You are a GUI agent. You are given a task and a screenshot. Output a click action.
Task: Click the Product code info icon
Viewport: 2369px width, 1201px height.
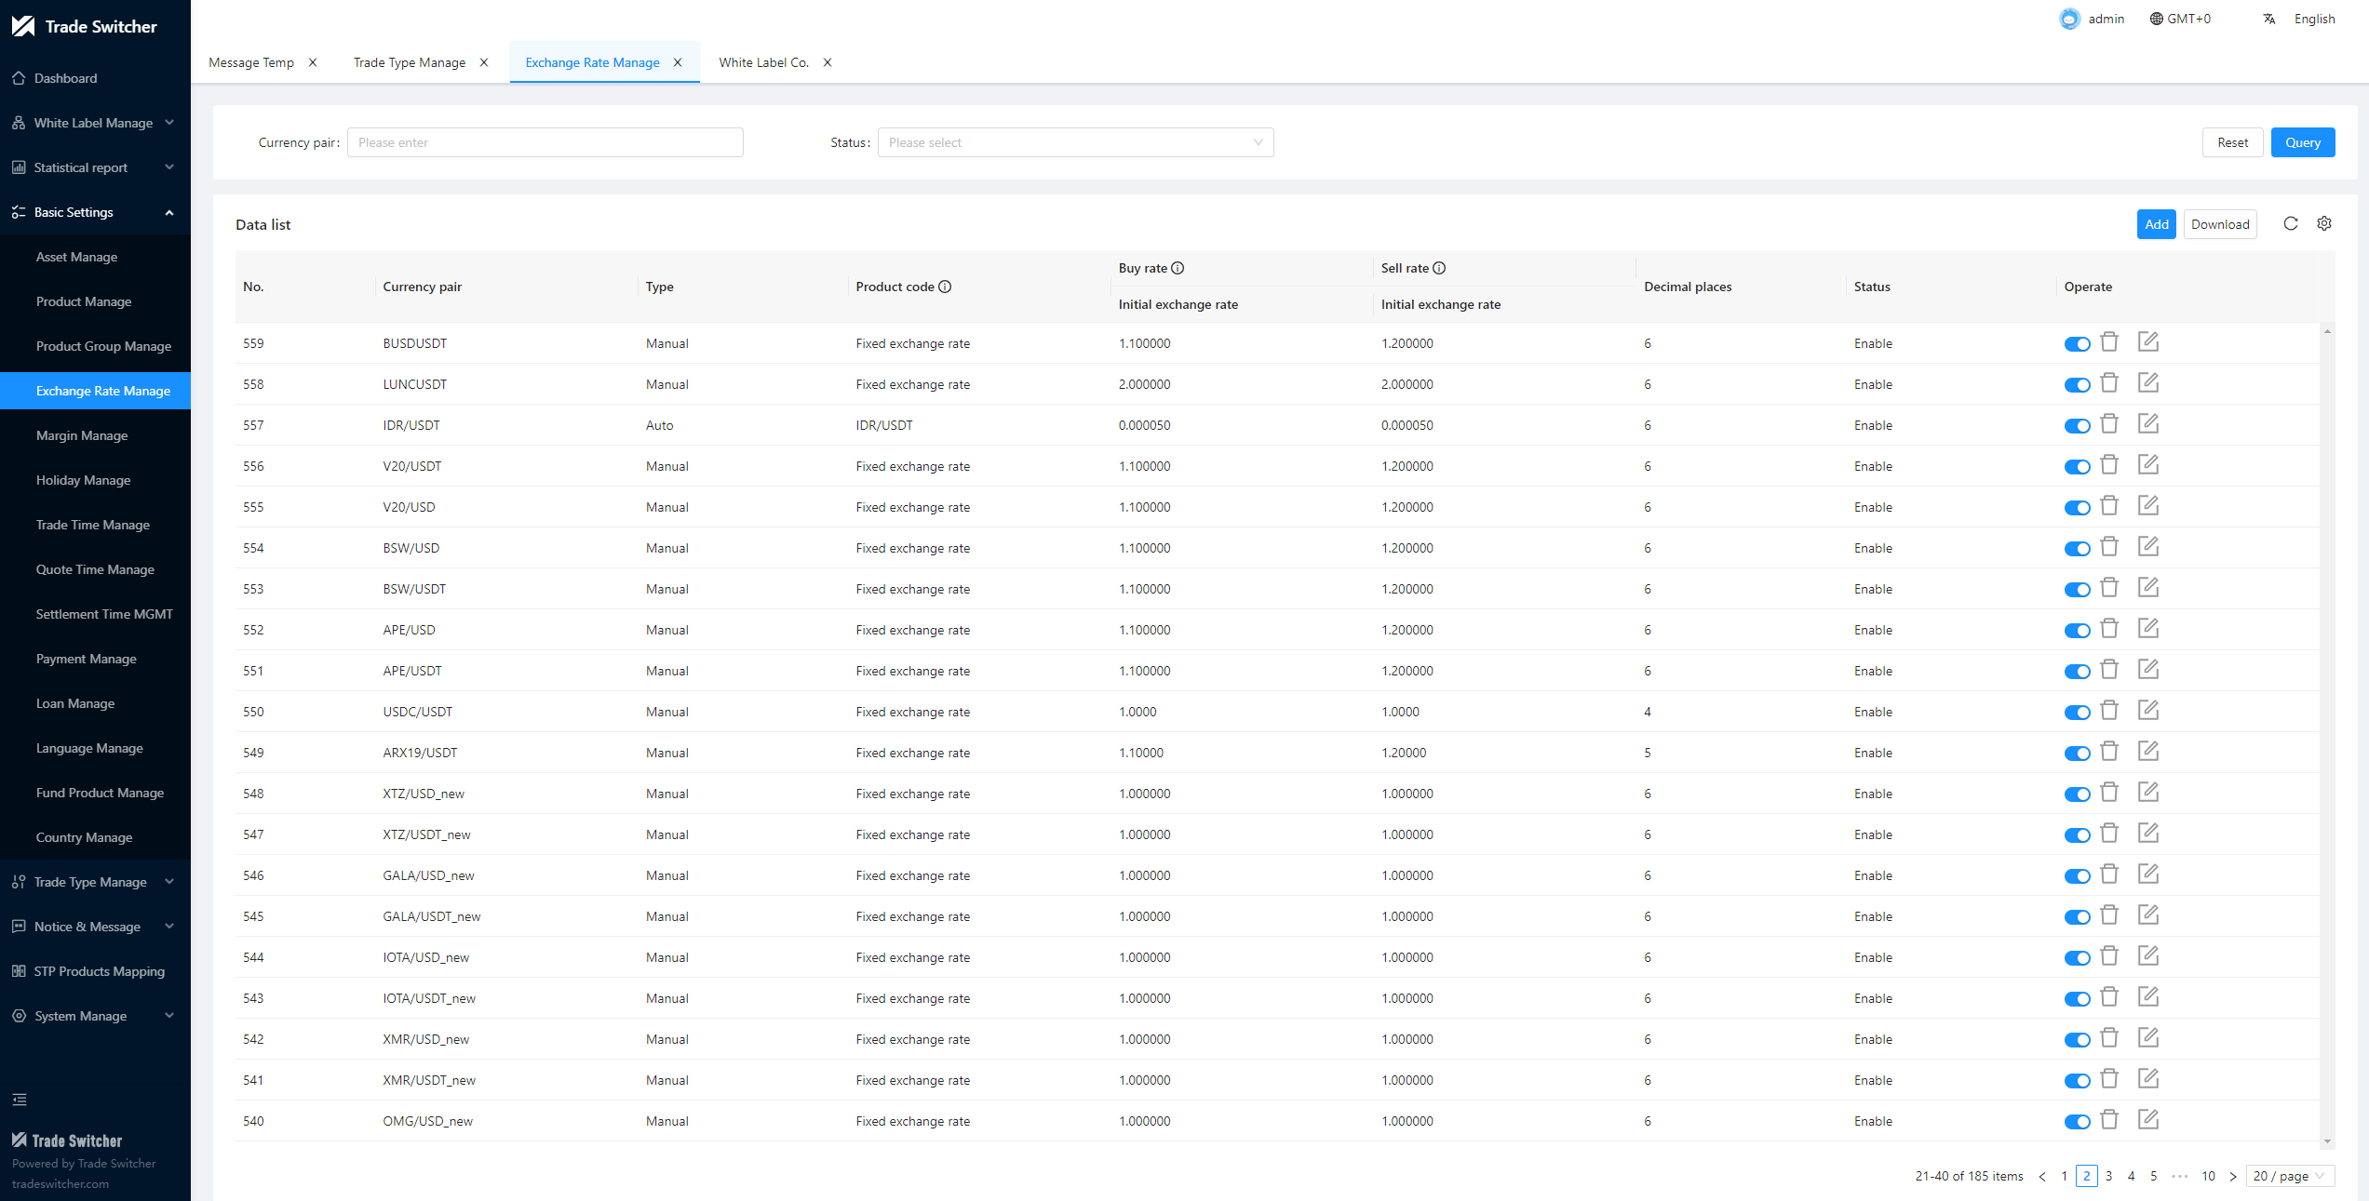click(x=945, y=287)
